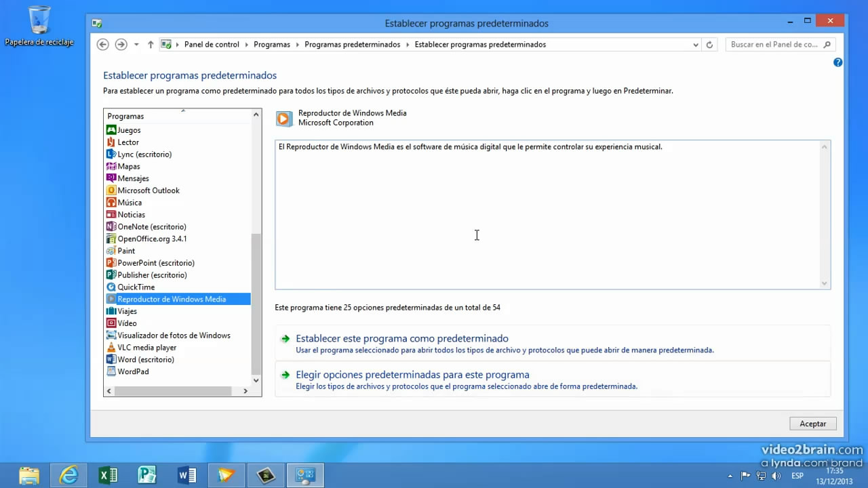Open Excel from the taskbar
This screenshot has width=868, height=488.
[108, 475]
